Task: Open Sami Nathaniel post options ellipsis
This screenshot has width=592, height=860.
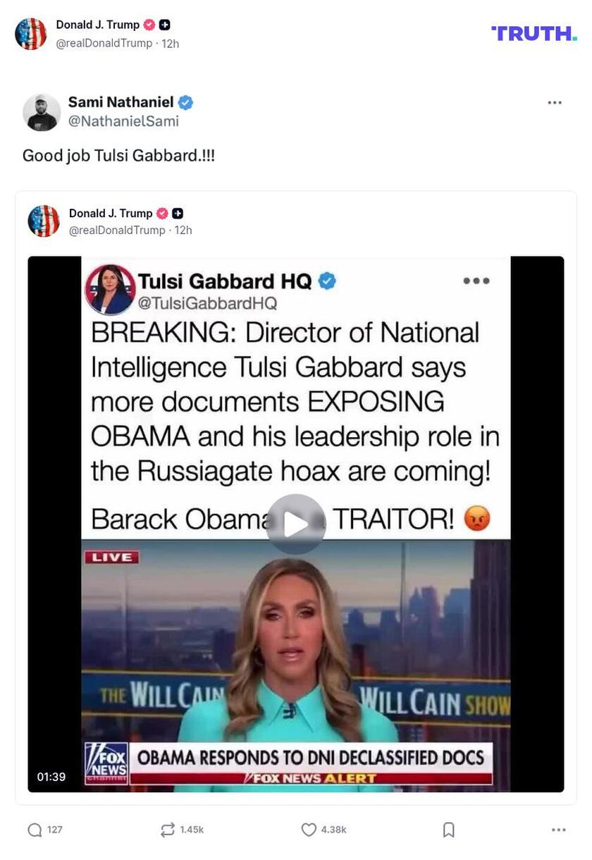Action: coord(555,102)
